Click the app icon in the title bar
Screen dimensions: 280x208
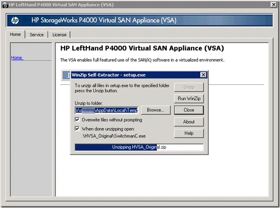(x=5, y=5)
